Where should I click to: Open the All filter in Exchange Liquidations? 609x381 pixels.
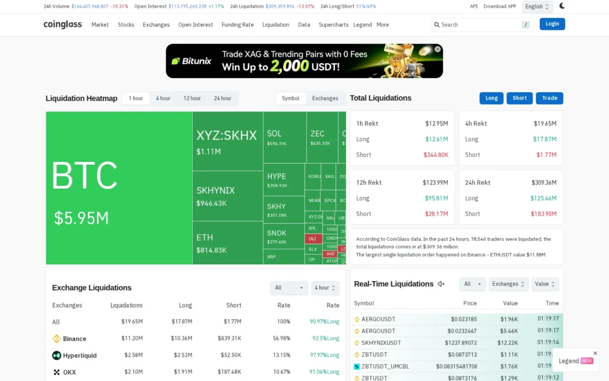click(x=288, y=288)
